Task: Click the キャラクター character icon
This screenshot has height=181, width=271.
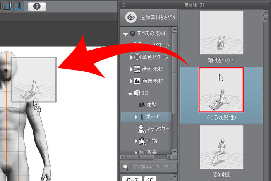Action: (x=142, y=129)
